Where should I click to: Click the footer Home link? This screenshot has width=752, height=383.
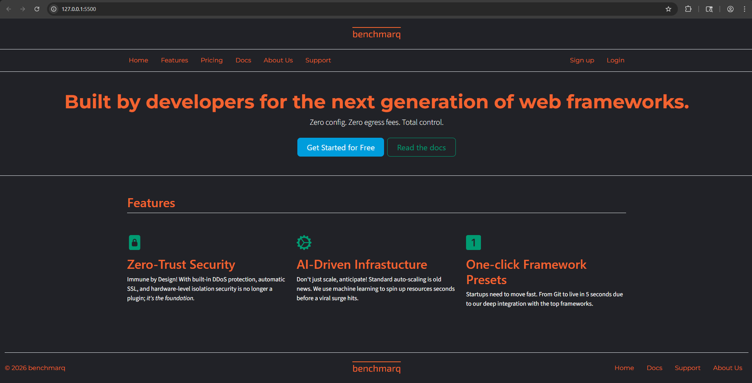pyautogui.click(x=624, y=368)
